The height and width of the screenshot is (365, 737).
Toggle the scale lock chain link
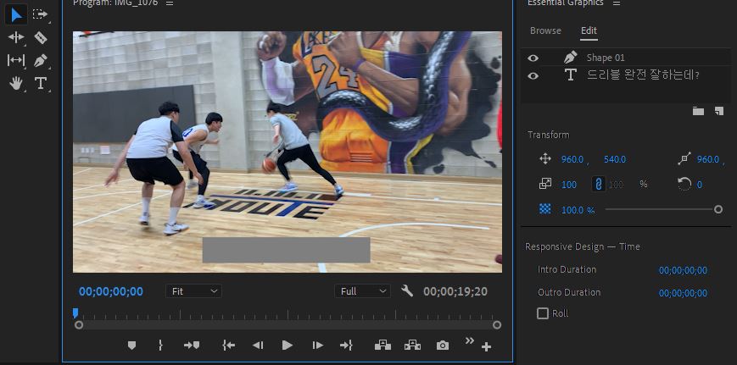click(x=599, y=185)
